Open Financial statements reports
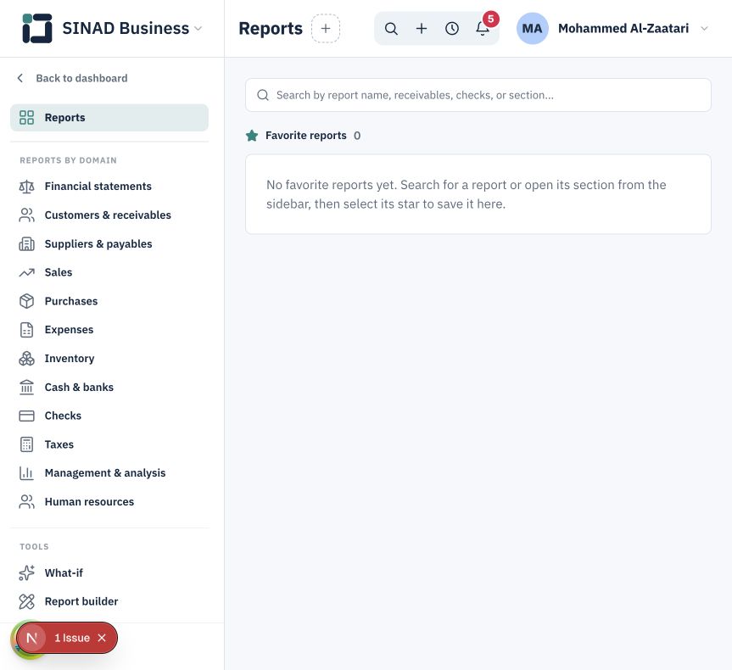Screen dimensions: 732x670 pos(109,187)
